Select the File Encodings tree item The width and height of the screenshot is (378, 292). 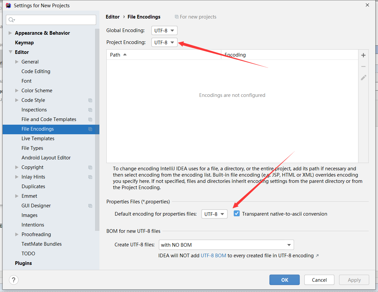(x=51, y=129)
